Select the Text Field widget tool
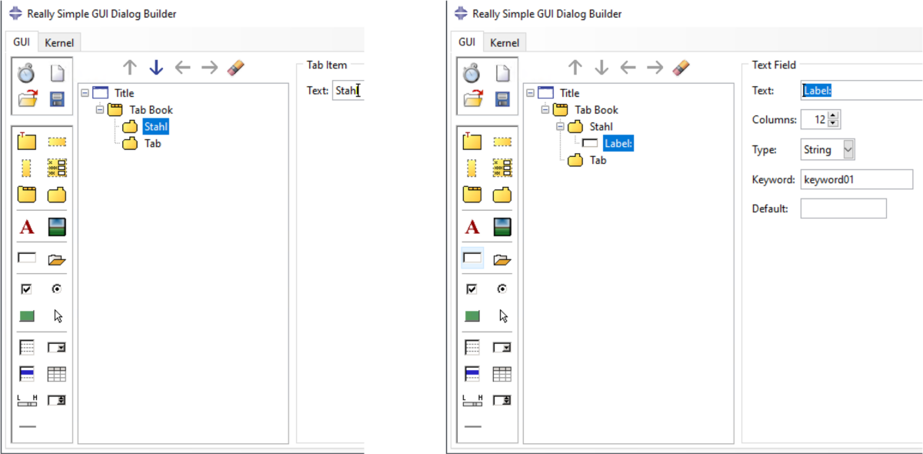 point(26,257)
